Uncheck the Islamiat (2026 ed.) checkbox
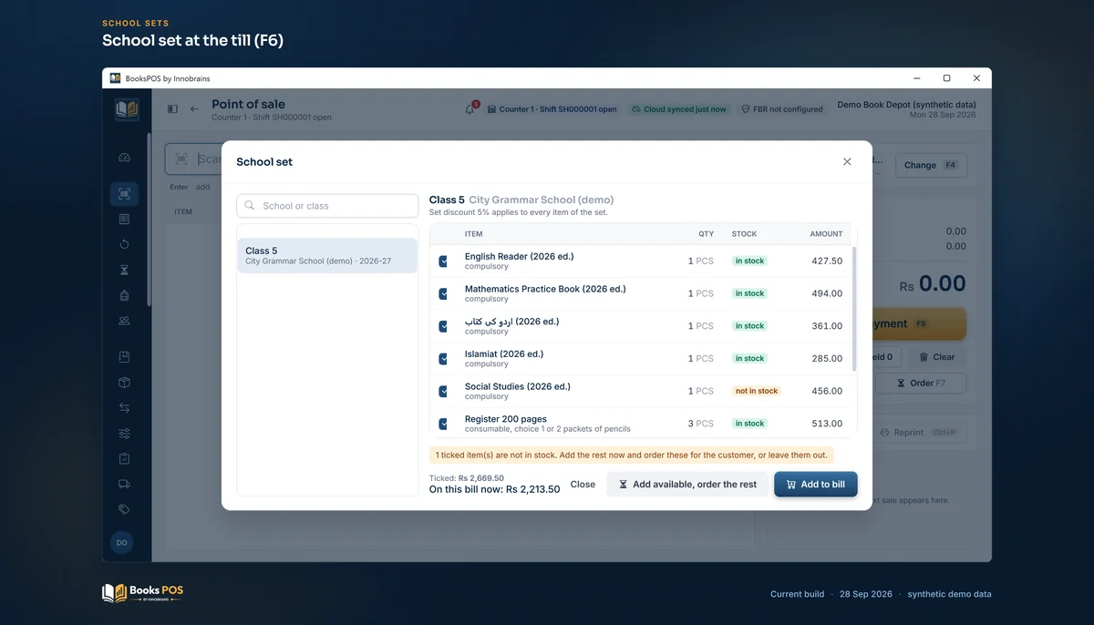This screenshot has width=1094, height=625. tap(443, 359)
